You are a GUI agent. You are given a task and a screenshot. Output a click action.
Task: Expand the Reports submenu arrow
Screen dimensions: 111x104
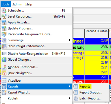(x=70, y=86)
